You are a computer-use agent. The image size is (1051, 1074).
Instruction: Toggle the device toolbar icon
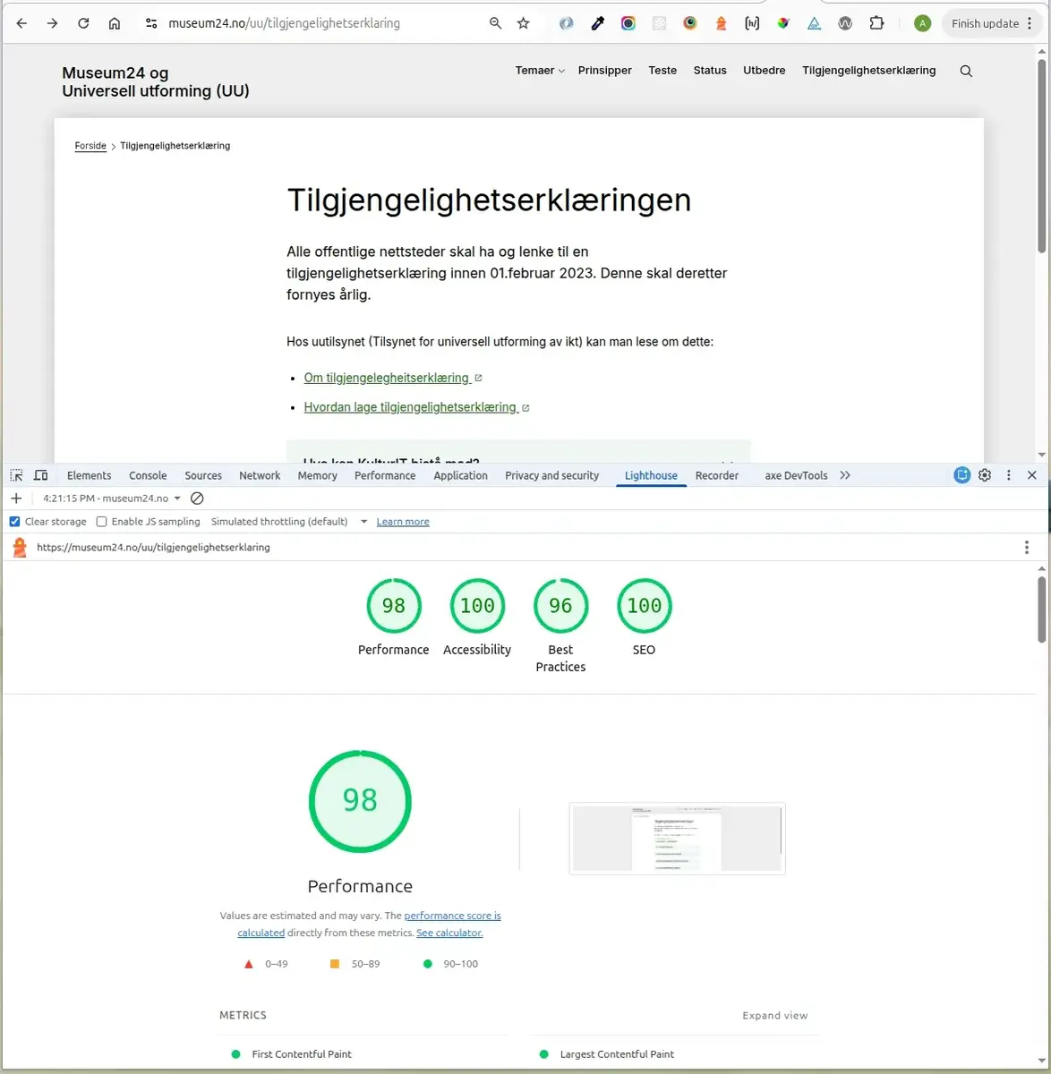40,474
